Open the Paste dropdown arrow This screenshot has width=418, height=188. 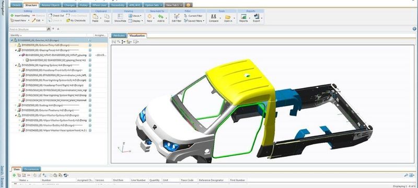pos(100,18)
